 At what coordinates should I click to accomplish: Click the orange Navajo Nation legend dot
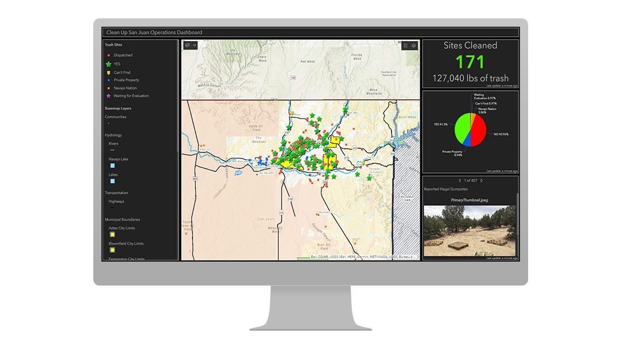tap(109, 88)
